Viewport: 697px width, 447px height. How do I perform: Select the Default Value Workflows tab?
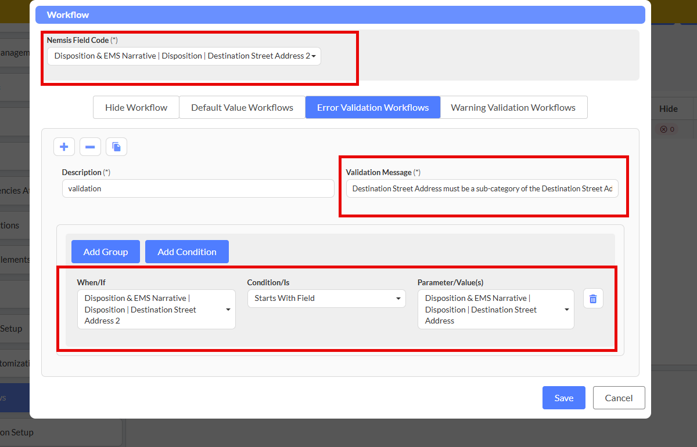pos(242,107)
